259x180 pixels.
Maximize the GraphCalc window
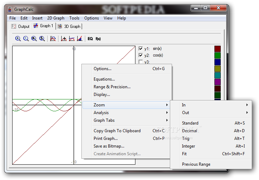[205, 8]
